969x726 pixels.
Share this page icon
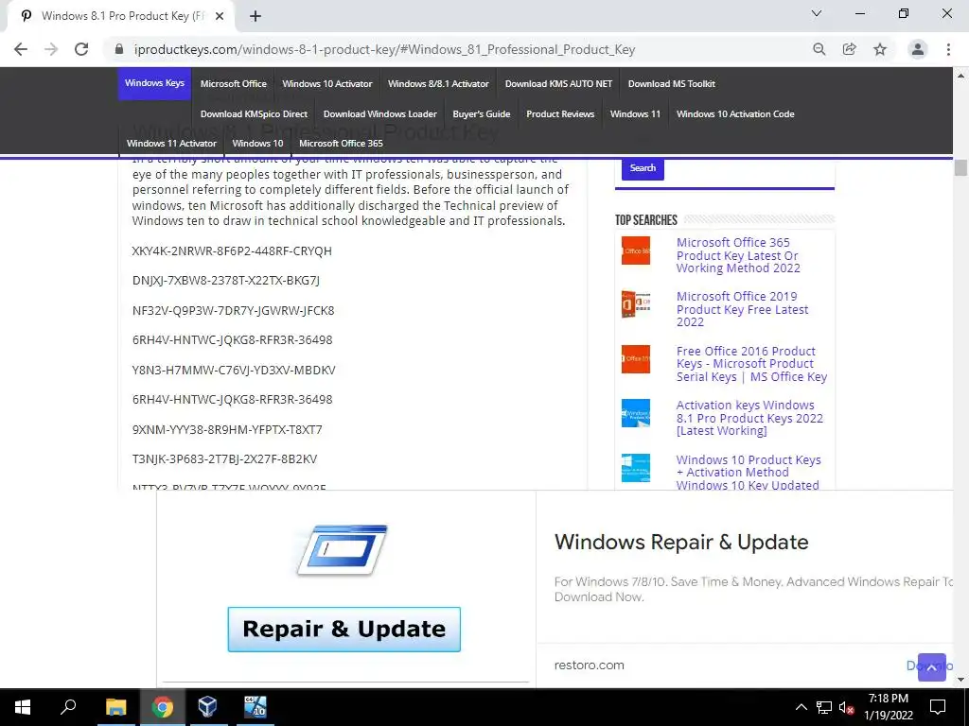(x=849, y=49)
